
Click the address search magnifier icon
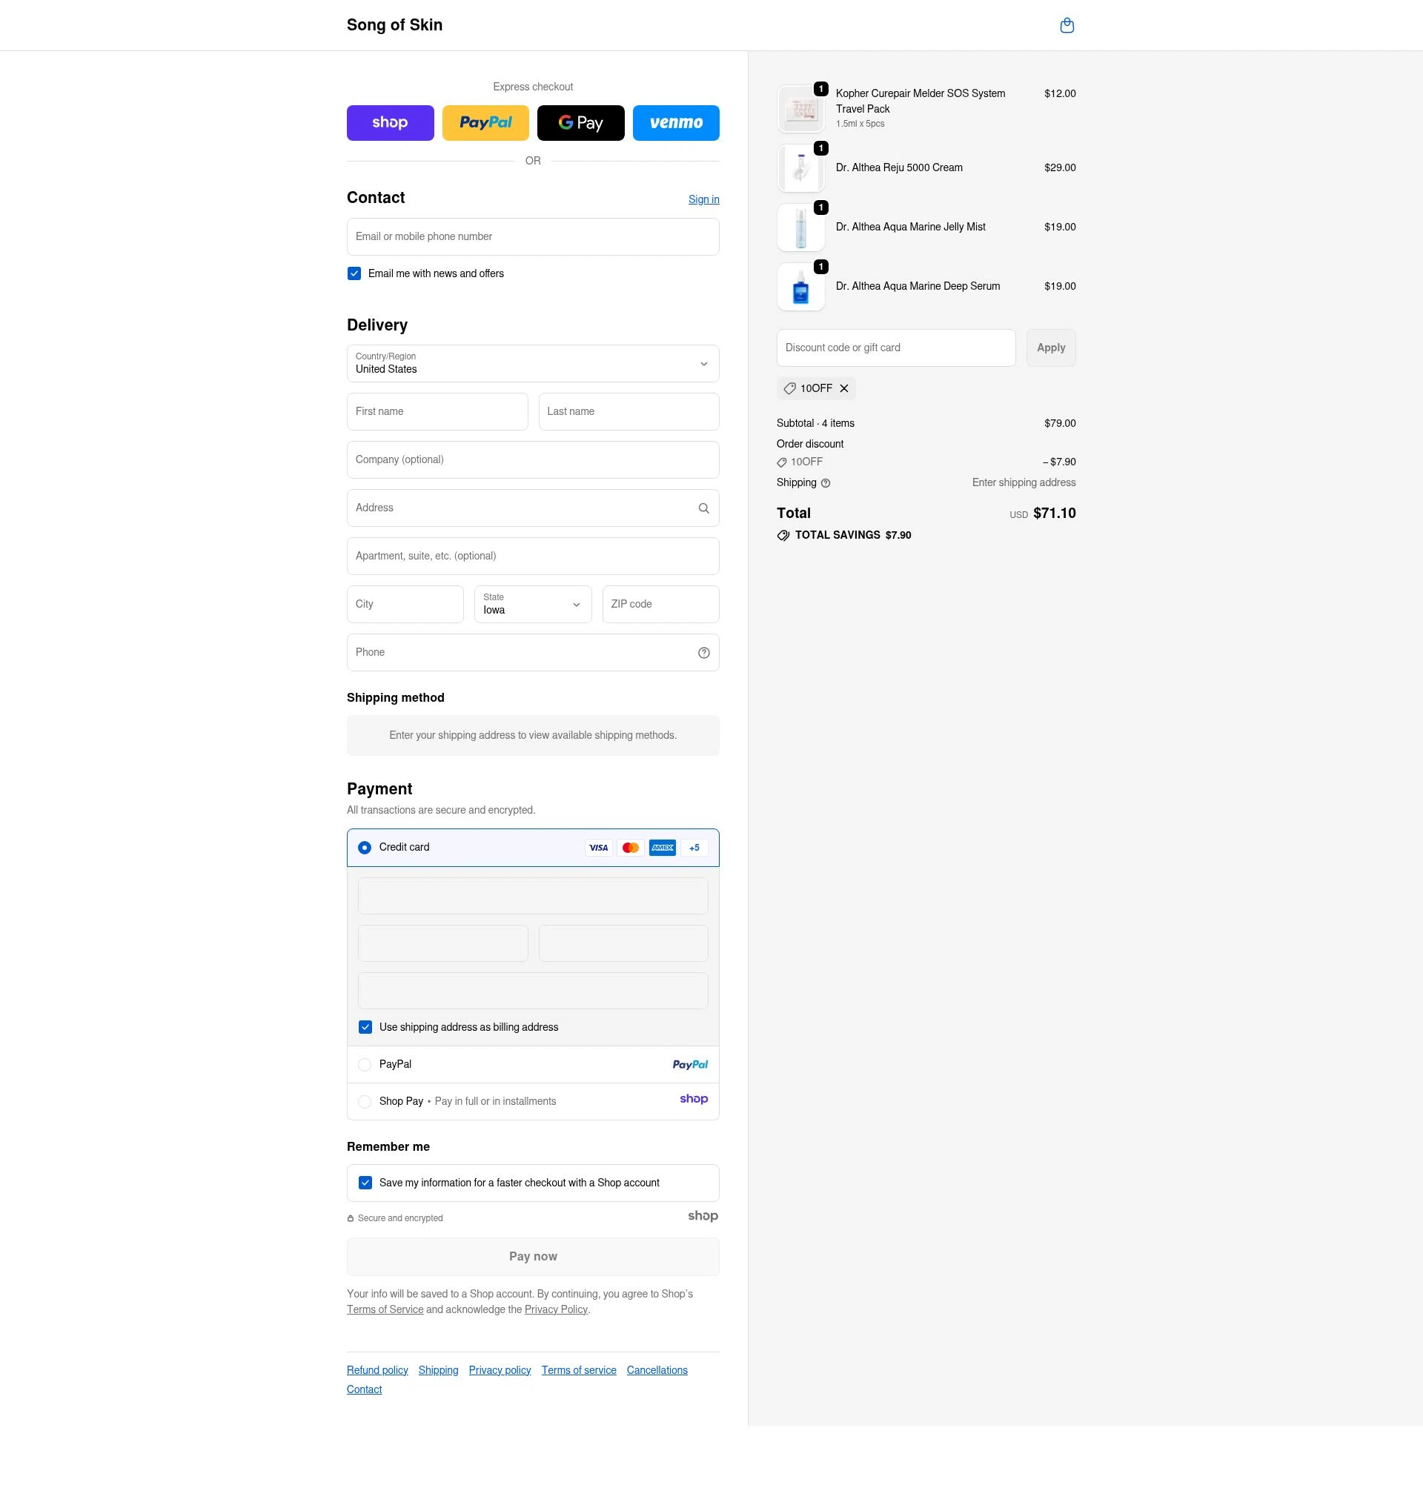[x=703, y=508]
